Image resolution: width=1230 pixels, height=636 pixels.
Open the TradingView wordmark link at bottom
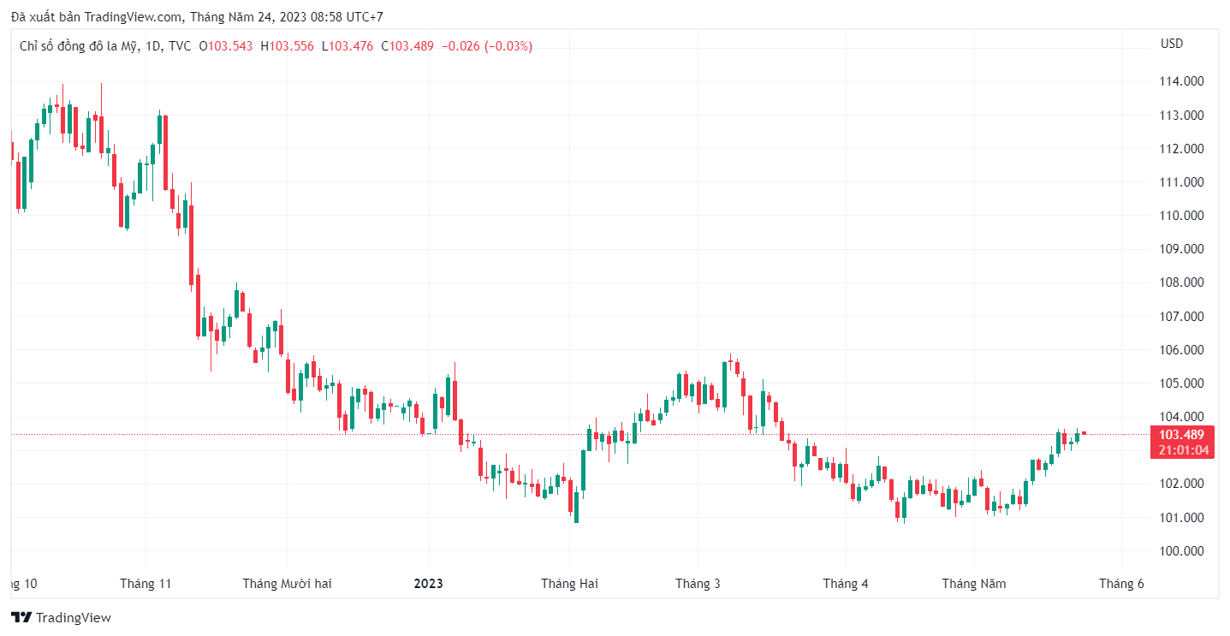tap(74, 618)
